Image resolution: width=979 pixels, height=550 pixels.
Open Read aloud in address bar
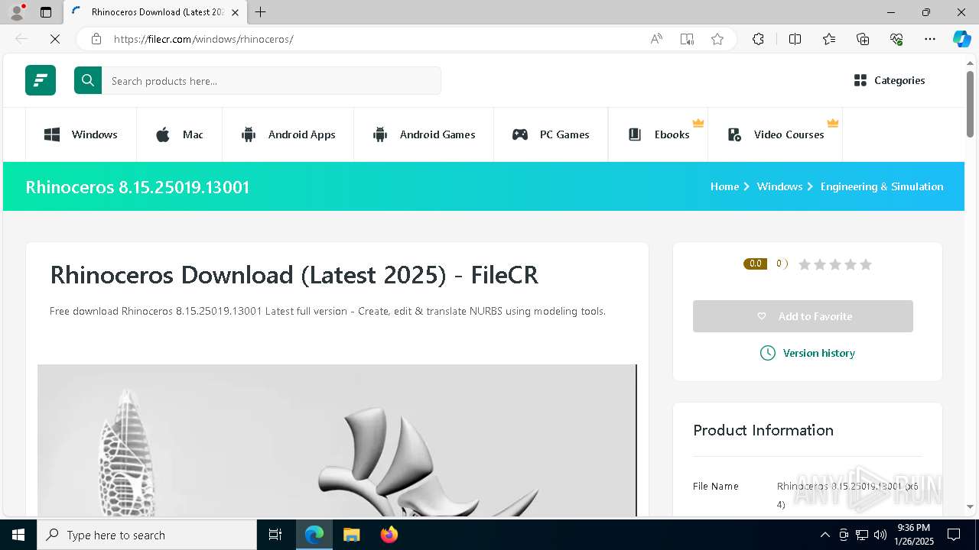click(x=656, y=39)
